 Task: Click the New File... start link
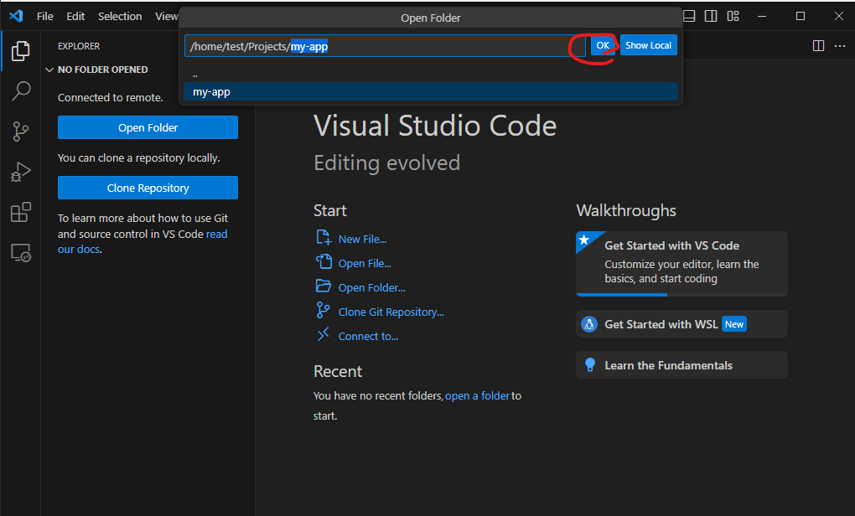click(x=362, y=240)
